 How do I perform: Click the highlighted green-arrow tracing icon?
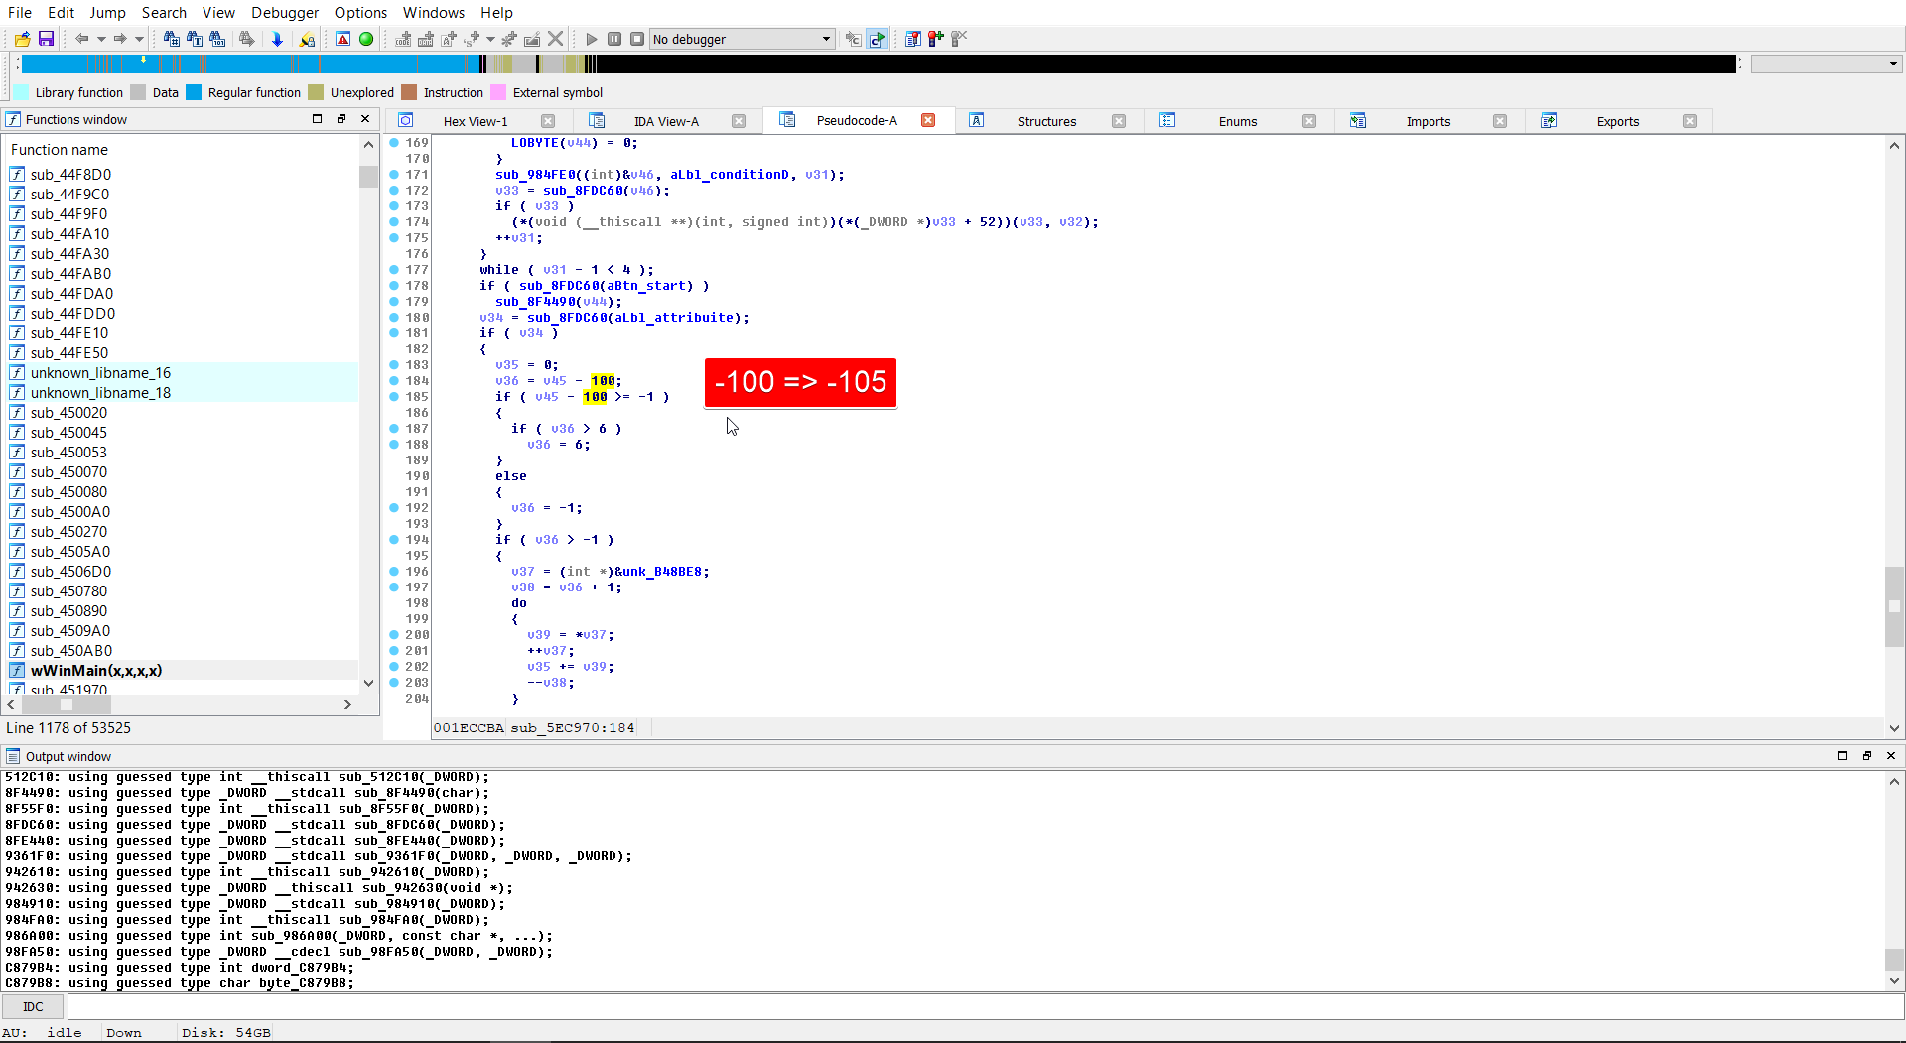(878, 39)
